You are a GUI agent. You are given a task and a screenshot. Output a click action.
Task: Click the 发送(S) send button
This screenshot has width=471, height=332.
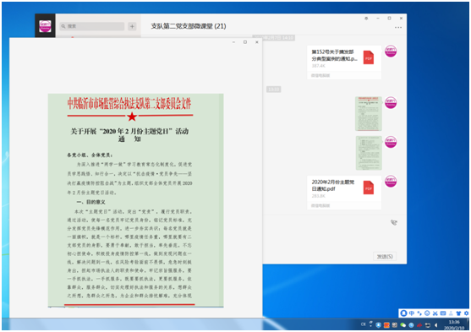click(385, 256)
